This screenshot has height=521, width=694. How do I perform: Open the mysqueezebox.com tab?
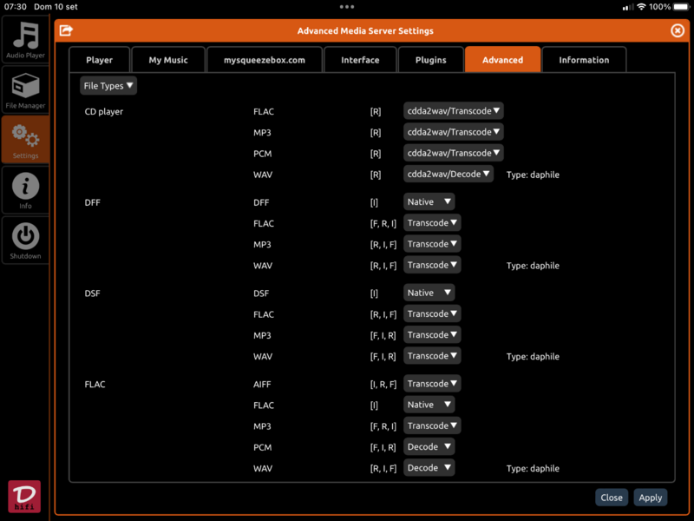coord(264,60)
